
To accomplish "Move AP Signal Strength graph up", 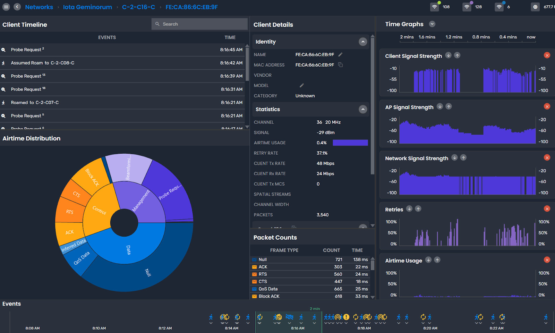I will click(449, 106).
